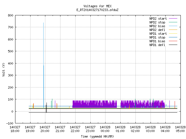Click the yellow NPD1 start legend line
This screenshot has height=139, width=186.
(x=173, y=34)
